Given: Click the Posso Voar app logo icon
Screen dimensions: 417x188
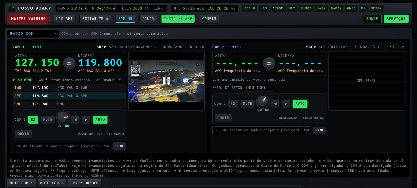Looking at the screenshot, I should 12,8.
